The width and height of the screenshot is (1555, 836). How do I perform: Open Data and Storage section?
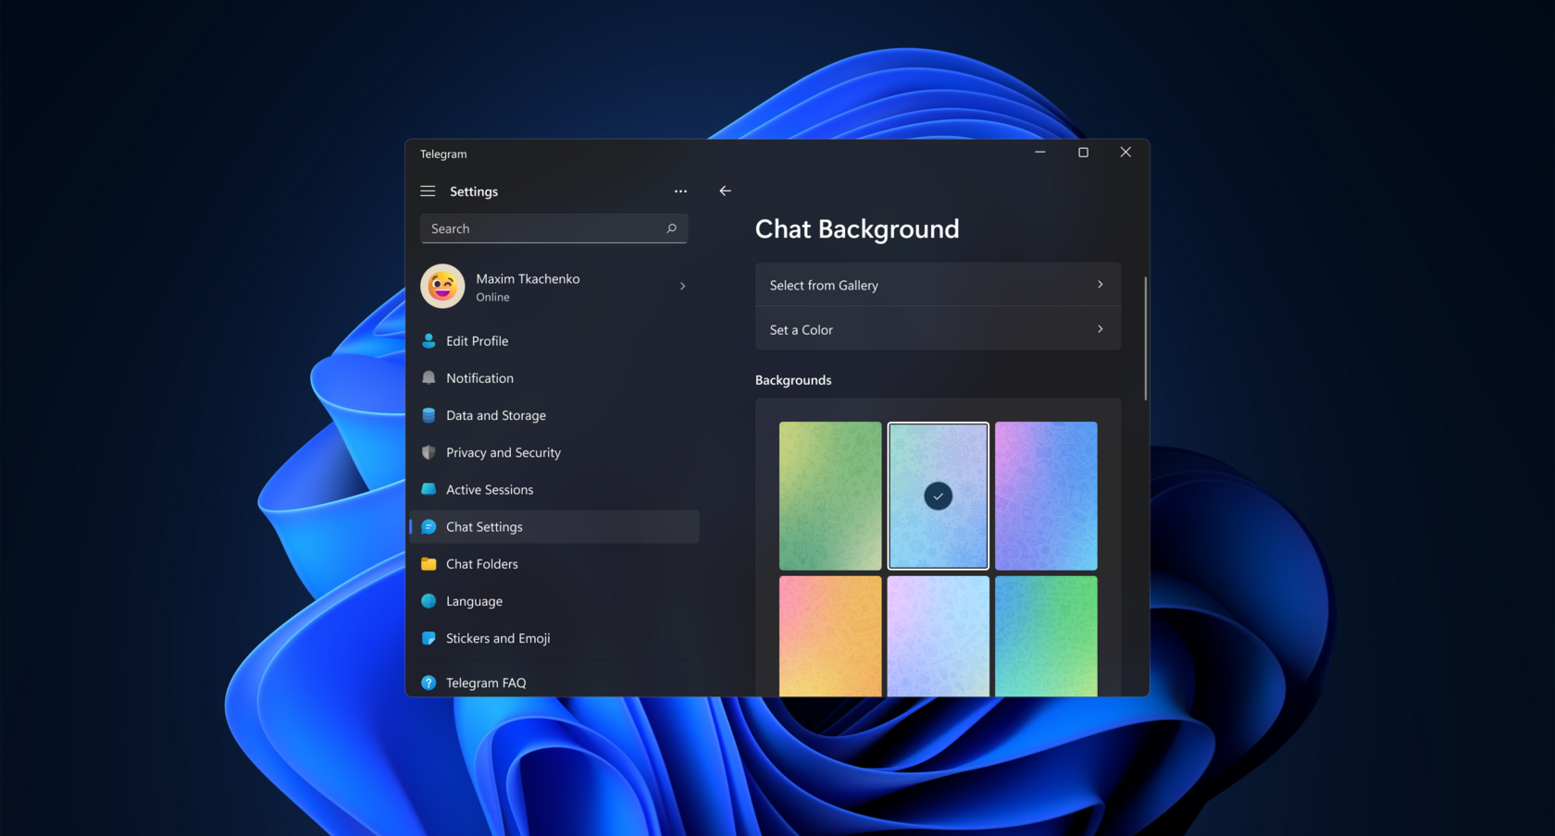554,415
